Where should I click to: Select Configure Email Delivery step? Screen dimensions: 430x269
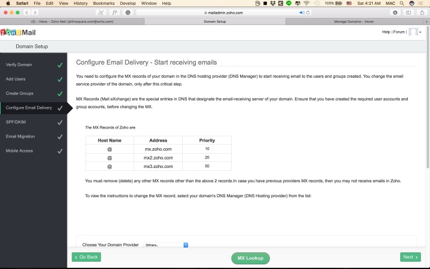click(33, 108)
